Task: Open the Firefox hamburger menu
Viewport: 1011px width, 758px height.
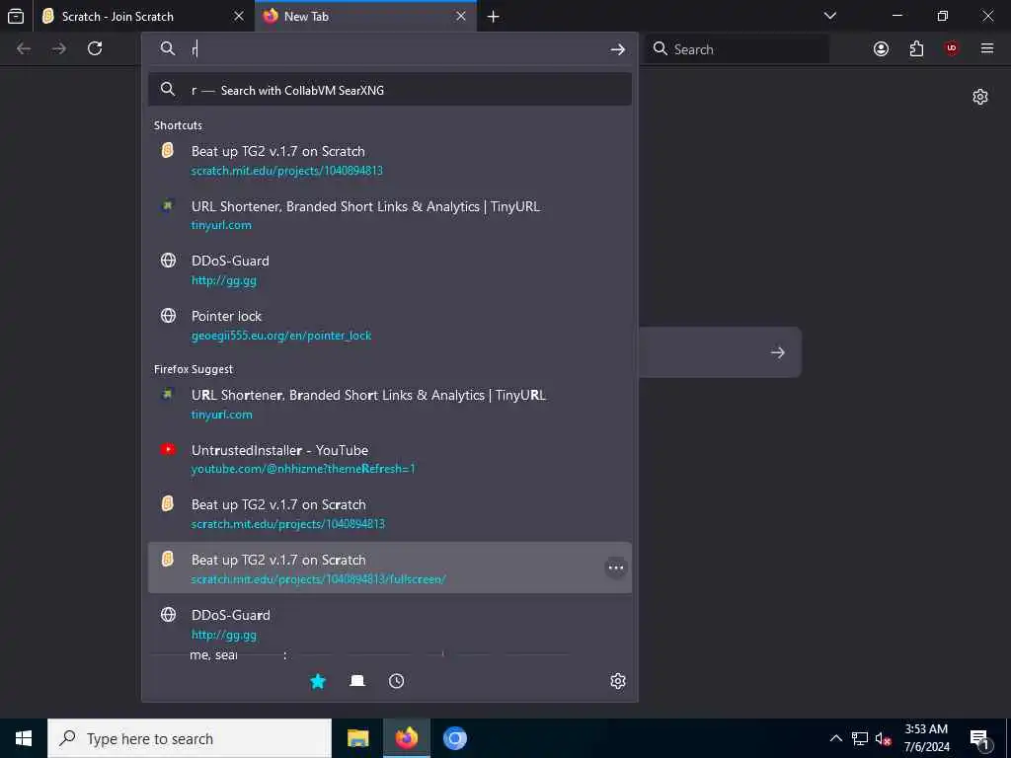Action: coord(987,48)
